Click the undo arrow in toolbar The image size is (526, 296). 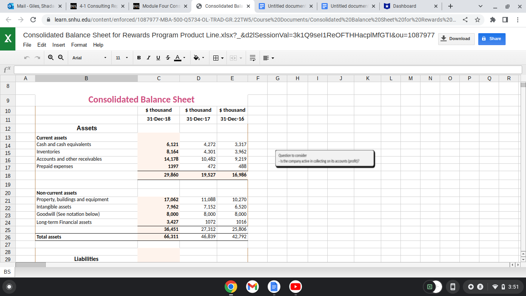click(x=27, y=58)
